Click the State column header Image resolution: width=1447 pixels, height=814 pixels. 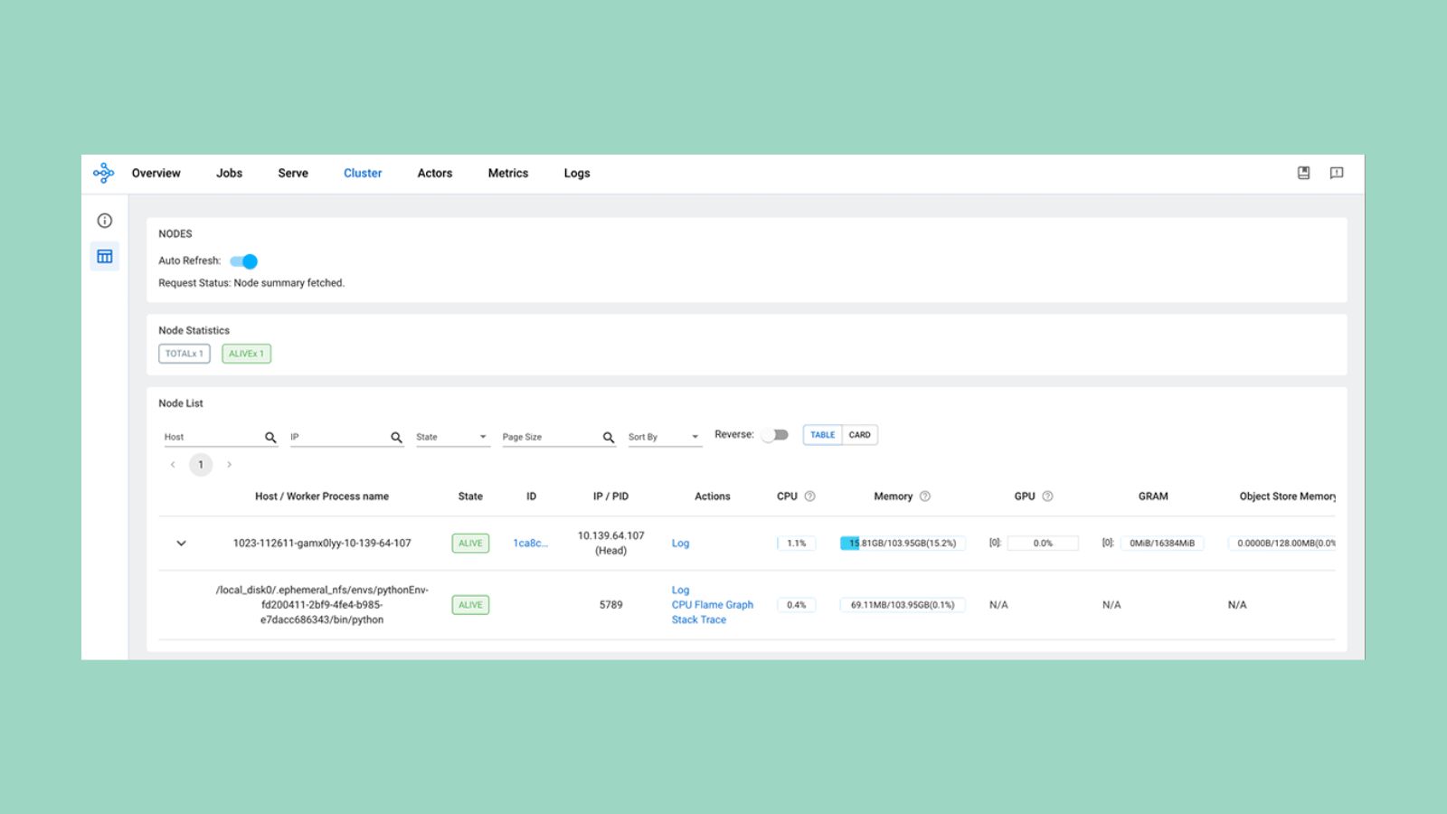(470, 497)
